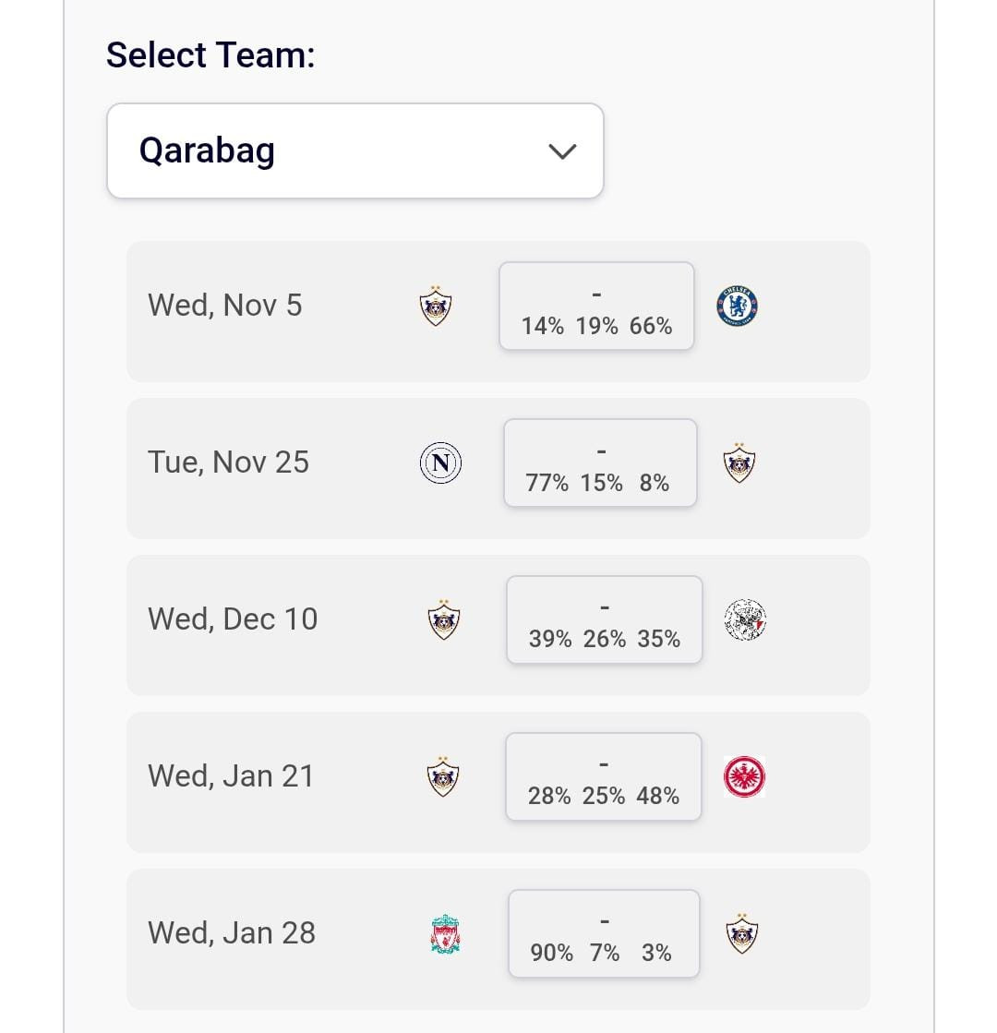Click the Chelsea club crest
The image size is (997, 1033).
click(x=737, y=306)
